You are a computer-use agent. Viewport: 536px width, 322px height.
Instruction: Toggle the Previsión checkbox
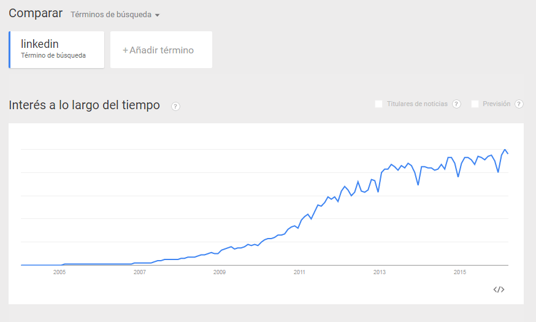[x=475, y=104]
